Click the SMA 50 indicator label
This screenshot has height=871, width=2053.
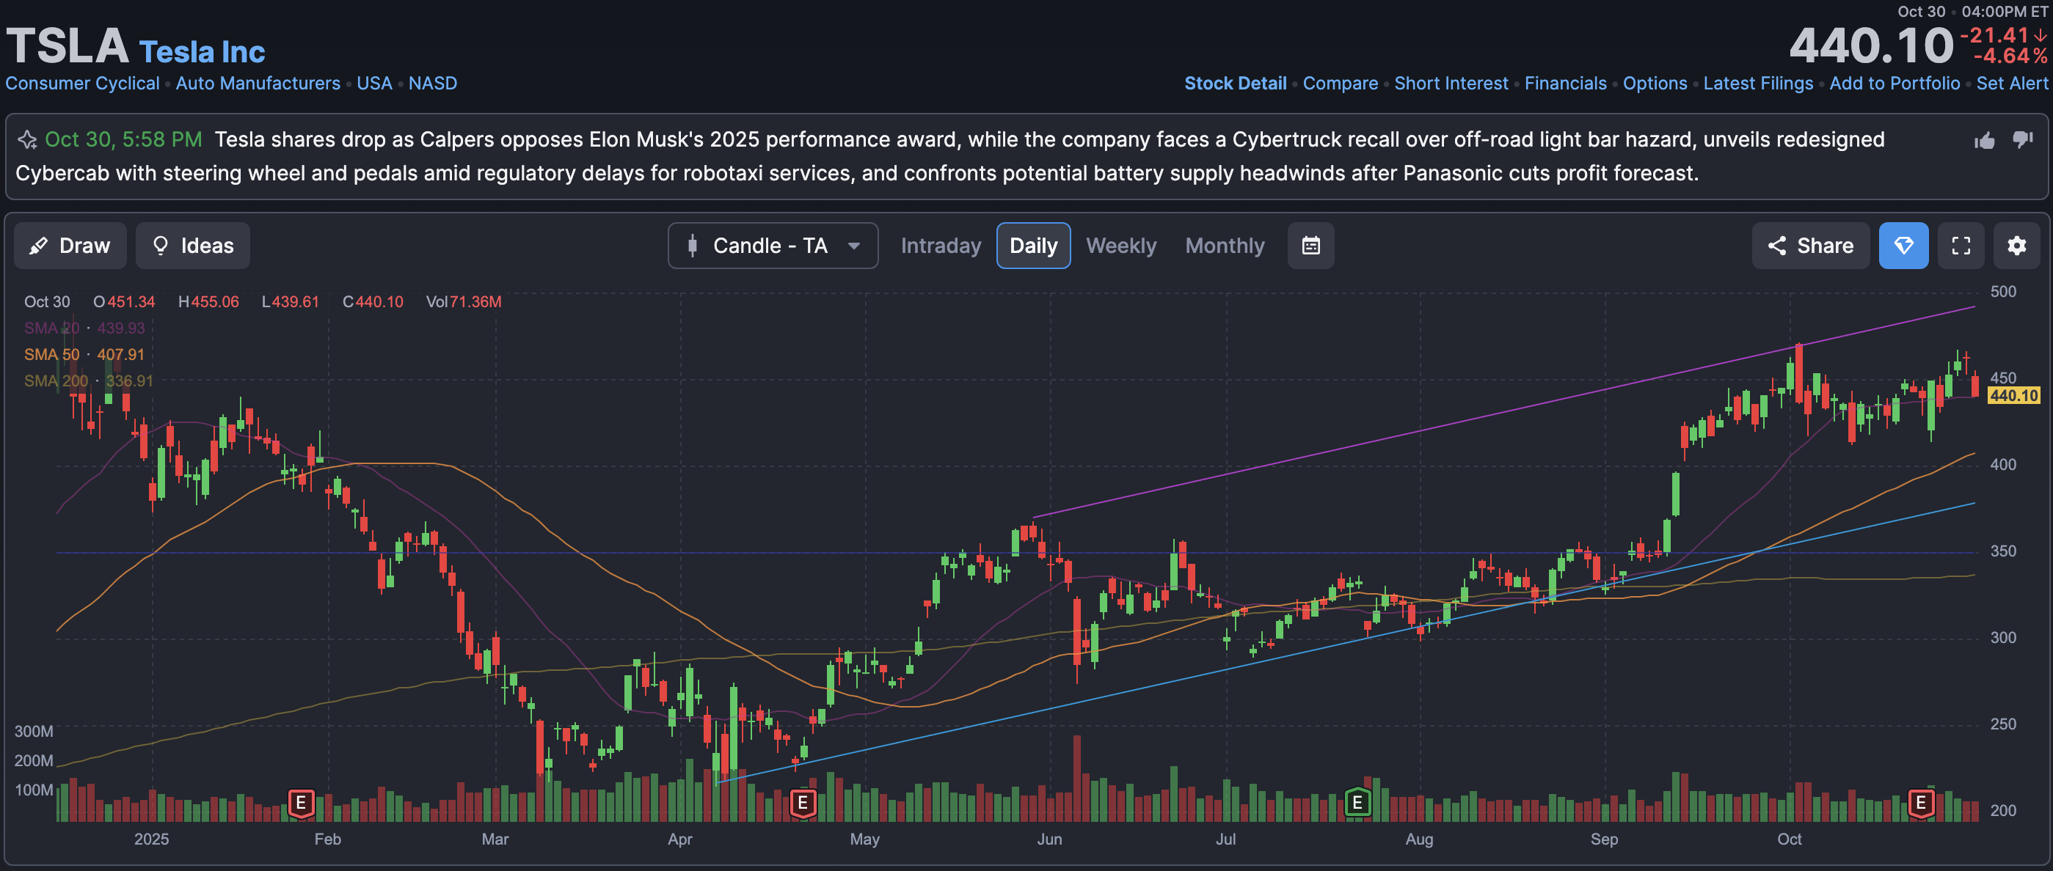click(52, 354)
